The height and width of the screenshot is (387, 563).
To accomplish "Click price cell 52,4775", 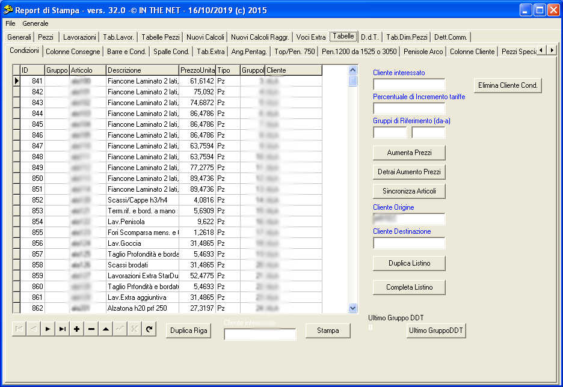I will (197, 275).
